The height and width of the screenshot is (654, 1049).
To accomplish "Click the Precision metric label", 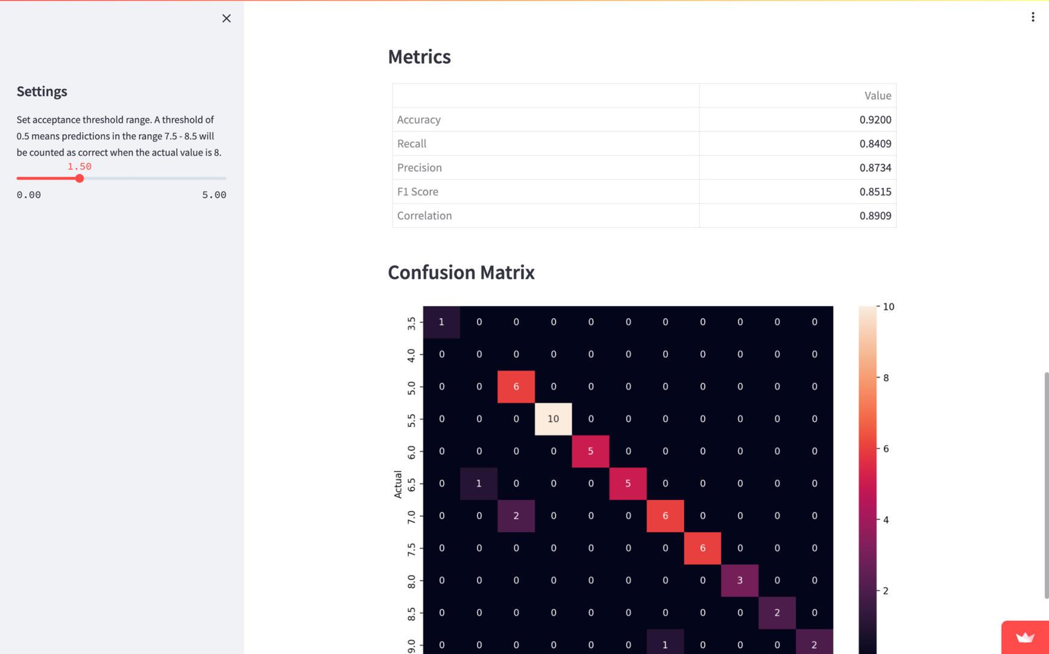I will click(x=420, y=166).
